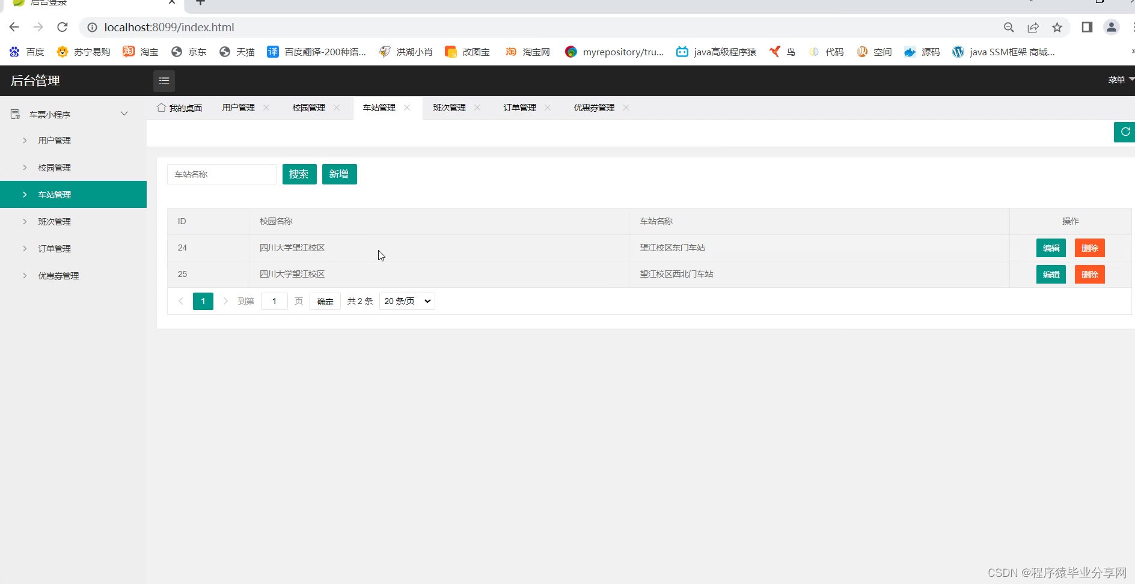This screenshot has width=1135, height=584.
Task: Bookmark this page with the star icon
Action: coord(1057,27)
